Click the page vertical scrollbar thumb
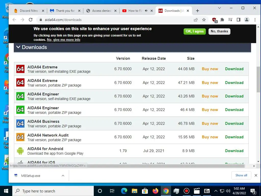This screenshot has width=261, height=196. coord(258,79)
